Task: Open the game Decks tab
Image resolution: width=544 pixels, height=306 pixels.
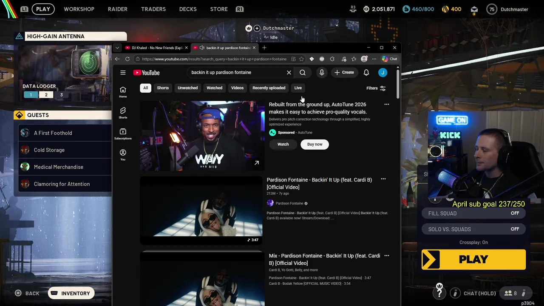Action: [x=188, y=9]
